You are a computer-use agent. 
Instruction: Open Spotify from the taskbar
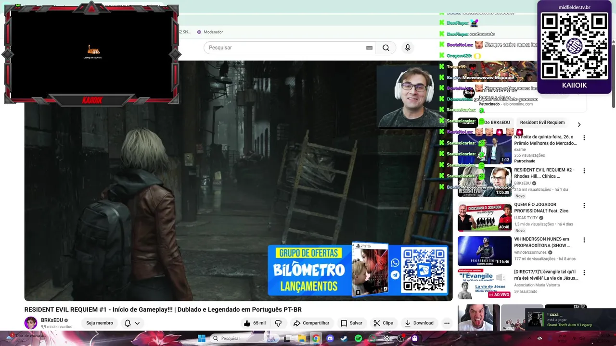click(x=358, y=338)
